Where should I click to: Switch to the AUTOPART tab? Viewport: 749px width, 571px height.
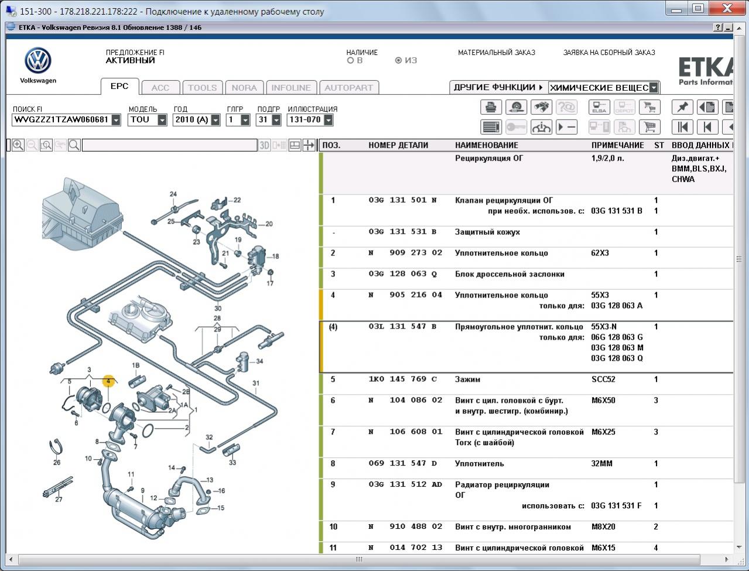[x=349, y=88]
